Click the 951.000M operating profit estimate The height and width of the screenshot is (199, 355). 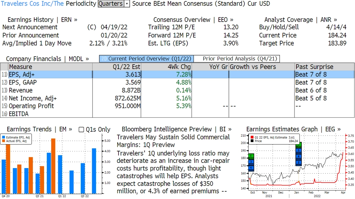[x=128, y=106]
